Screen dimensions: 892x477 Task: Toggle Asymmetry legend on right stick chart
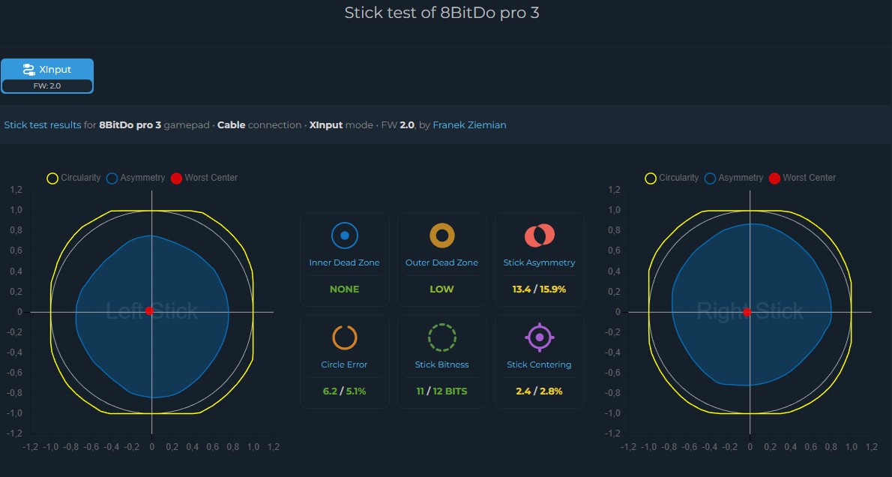733,178
